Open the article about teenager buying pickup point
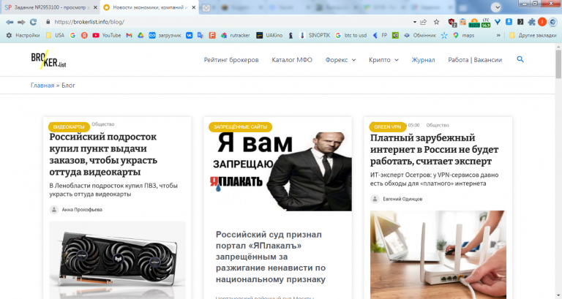The image size is (562, 299). pyautogui.click(x=103, y=154)
